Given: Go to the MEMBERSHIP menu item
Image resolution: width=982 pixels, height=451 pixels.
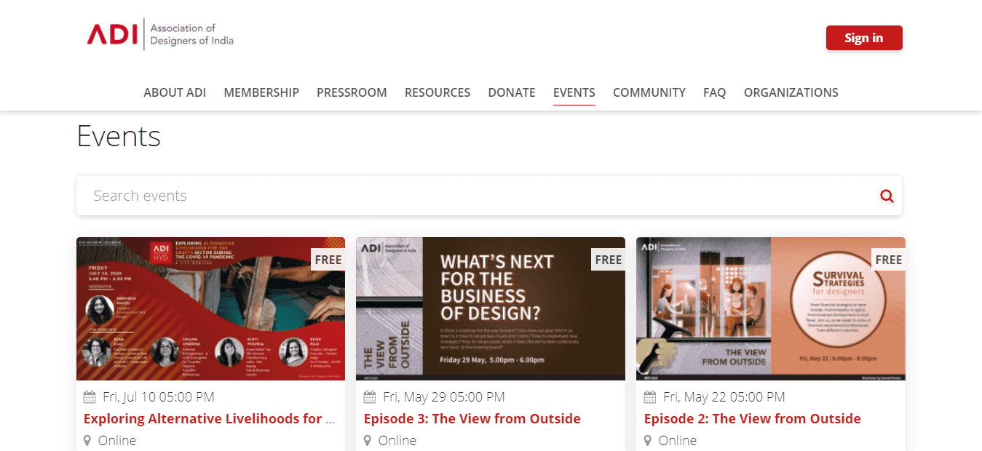Looking at the screenshot, I should (x=261, y=92).
